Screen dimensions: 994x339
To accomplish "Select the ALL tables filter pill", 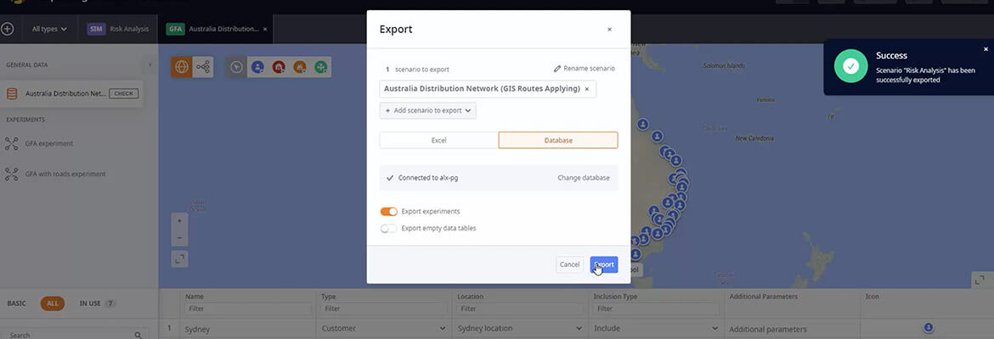I will [x=52, y=303].
